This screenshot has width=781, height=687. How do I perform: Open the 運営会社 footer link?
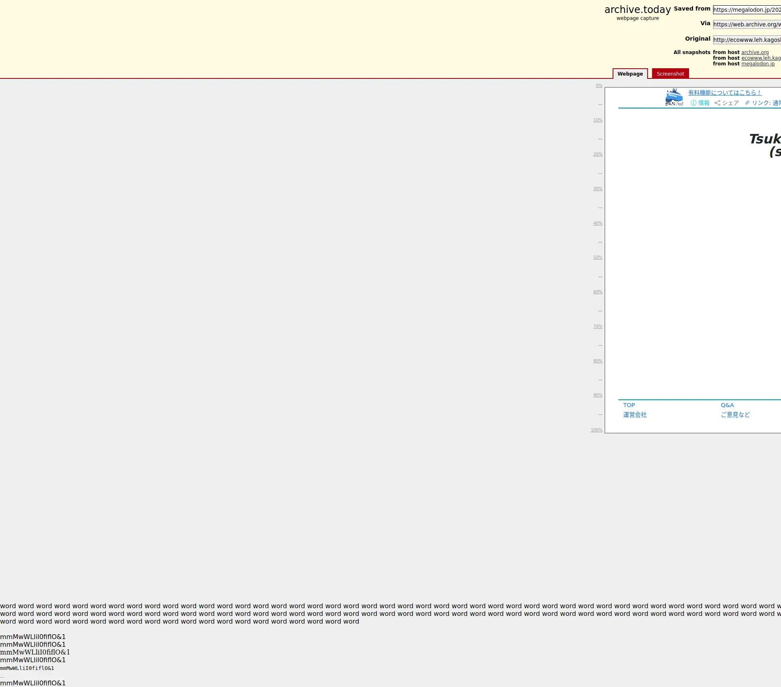point(635,415)
